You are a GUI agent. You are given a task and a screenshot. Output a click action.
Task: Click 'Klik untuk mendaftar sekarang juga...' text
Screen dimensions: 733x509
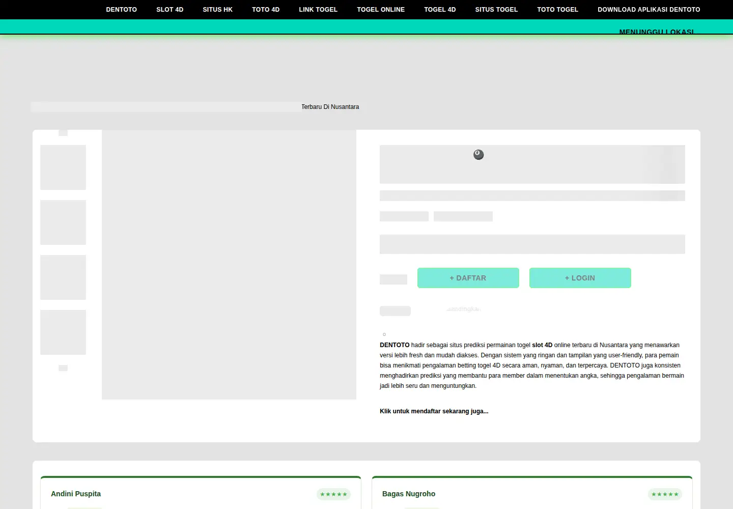tap(434, 411)
